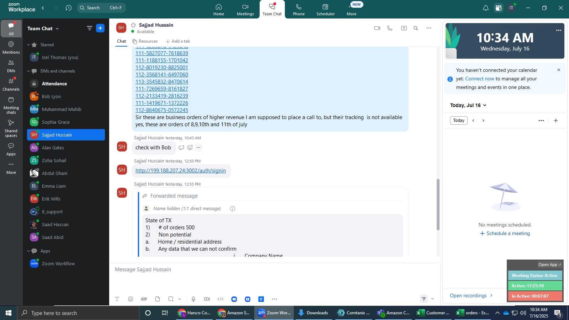The width and height of the screenshot is (569, 320).
Task: Open Downloads from the taskbar
Action: (313, 313)
